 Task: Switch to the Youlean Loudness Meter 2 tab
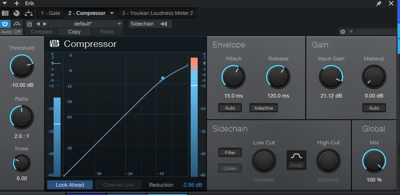(158, 13)
